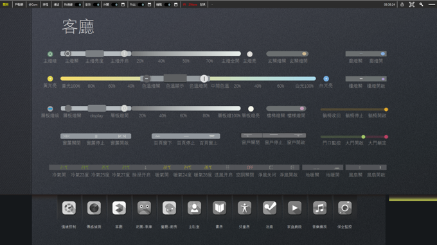
Task: Click the red OFF 空調關閉 button
Action: (x=250, y=167)
